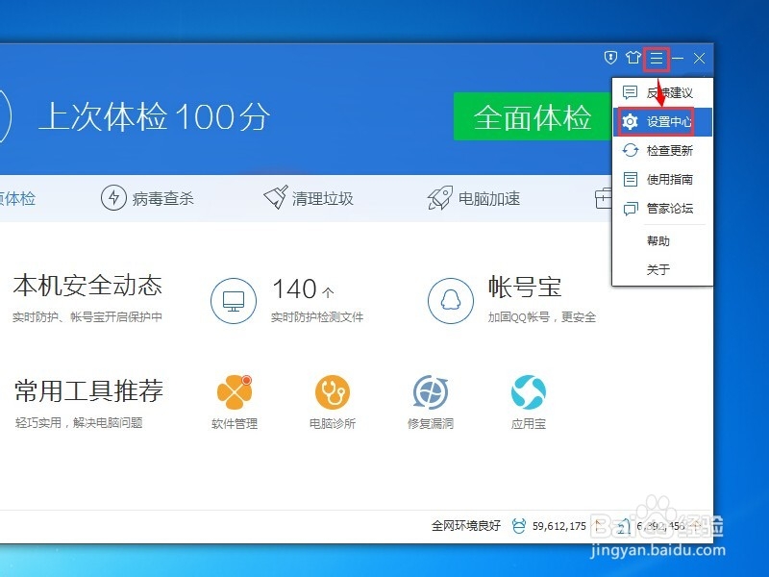
Task: Click the broom clean-junk icon
Action: pos(276,197)
